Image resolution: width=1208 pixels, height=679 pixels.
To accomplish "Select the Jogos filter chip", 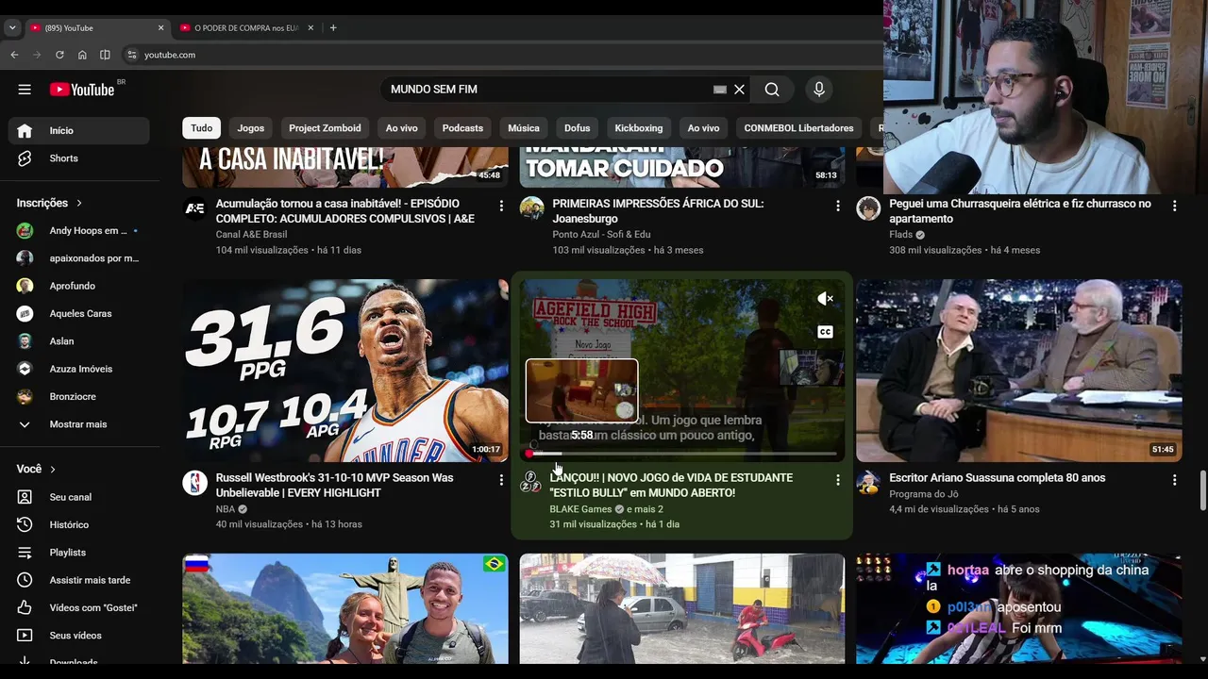I will 251,128.
